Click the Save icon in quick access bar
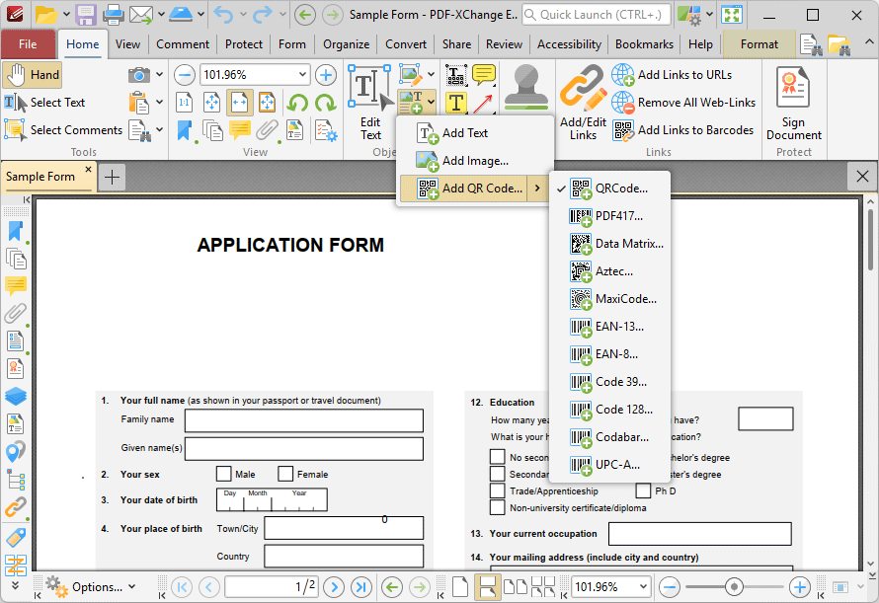This screenshot has width=879, height=603. click(86, 15)
